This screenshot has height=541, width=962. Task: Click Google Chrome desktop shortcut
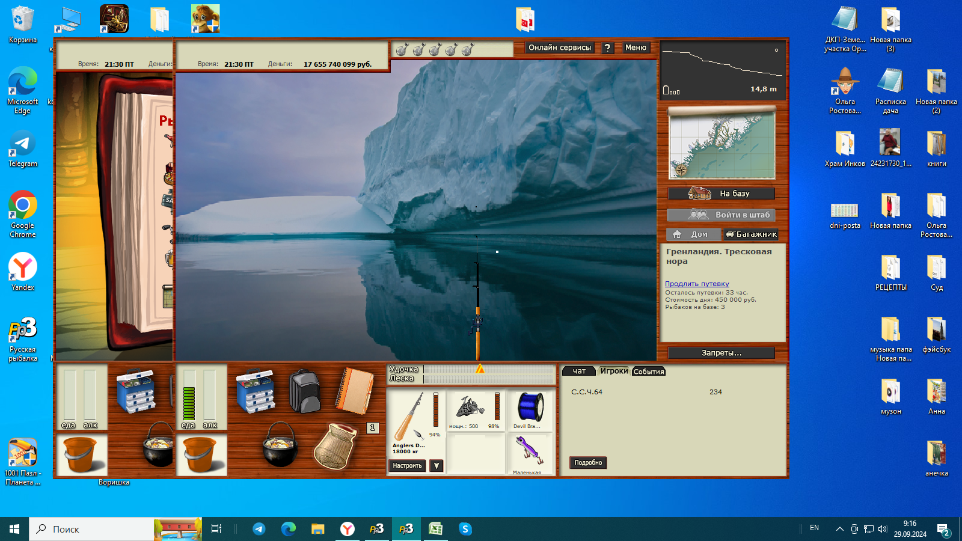pos(22,213)
